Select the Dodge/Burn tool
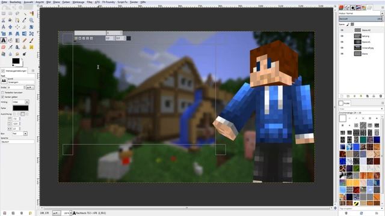 [x=25, y=54]
